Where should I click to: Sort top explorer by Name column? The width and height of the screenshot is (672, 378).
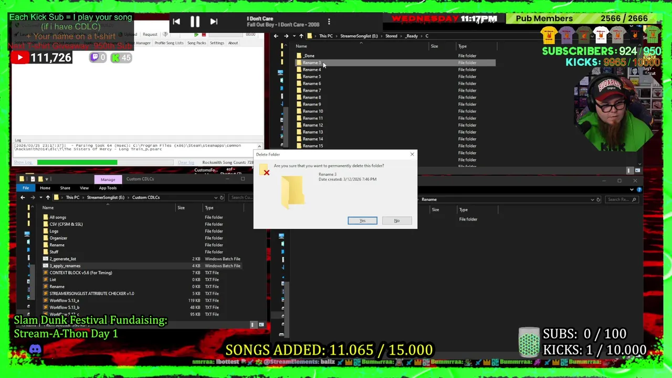click(x=301, y=46)
